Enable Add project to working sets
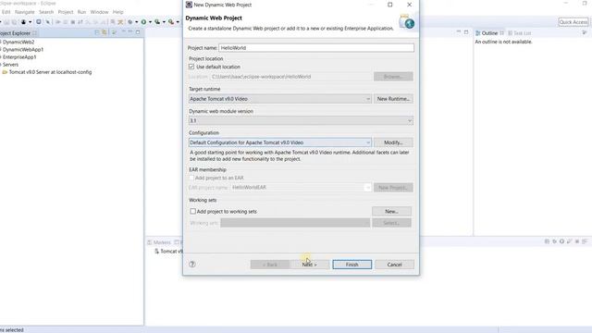The height and width of the screenshot is (333, 592). (193, 212)
